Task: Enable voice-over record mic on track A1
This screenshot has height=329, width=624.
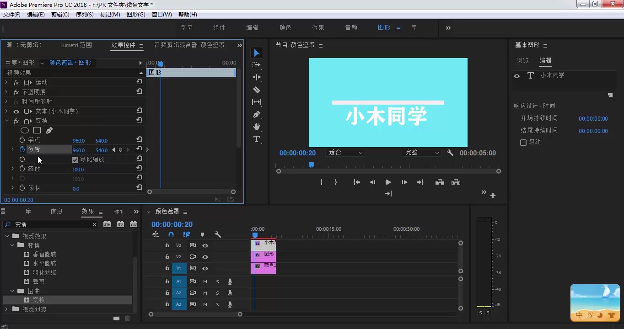Action: click(x=229, y=281)
